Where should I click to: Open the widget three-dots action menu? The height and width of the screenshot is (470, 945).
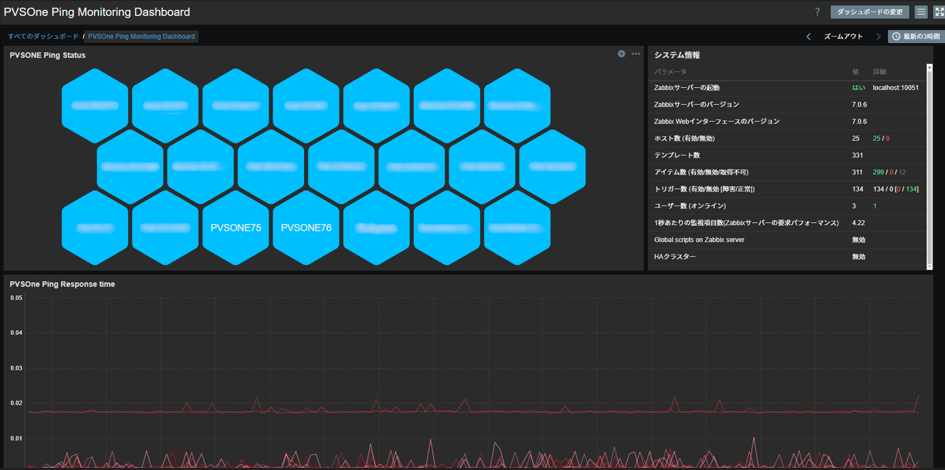coord(636,54)
